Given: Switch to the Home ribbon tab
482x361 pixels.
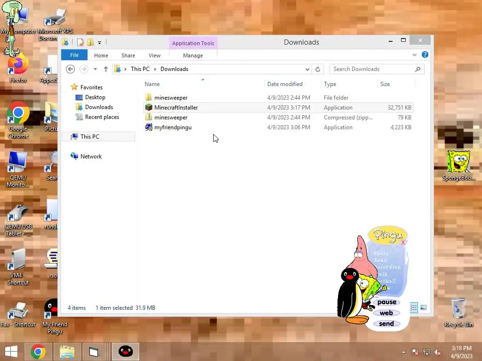Looking at the screenshot, I should click(101, 55).
